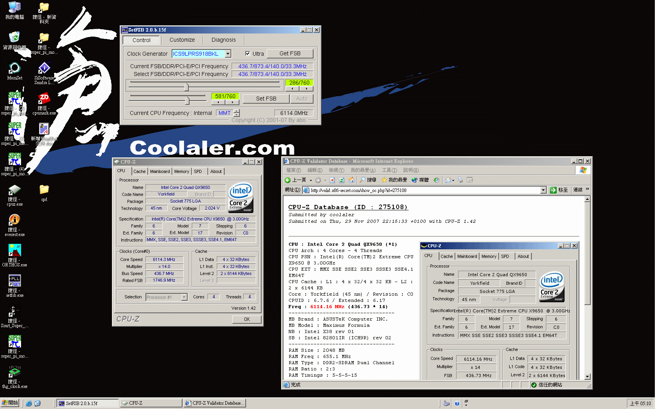Open the Help (說明) menu in IE
655x409 pixels.
pyautogui.click(x=411, y=170)
